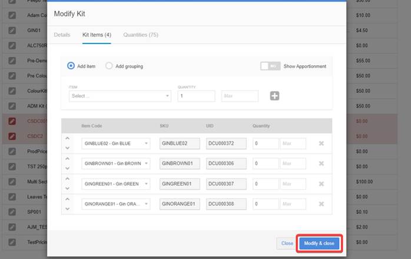The height and width of the screenshot is (259, 411).
Task: Switch to the Kit Items (4) tab
Action: 97,35
